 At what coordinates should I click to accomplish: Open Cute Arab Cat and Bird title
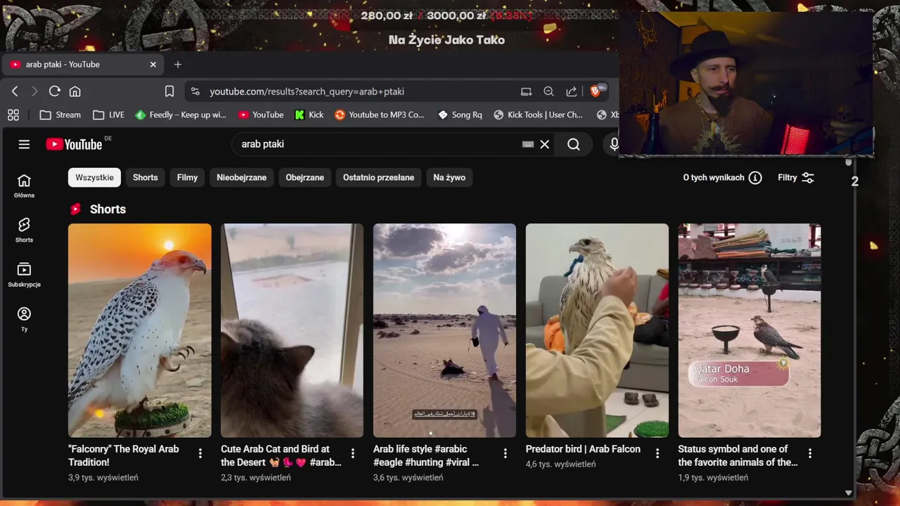click(281, 455)
